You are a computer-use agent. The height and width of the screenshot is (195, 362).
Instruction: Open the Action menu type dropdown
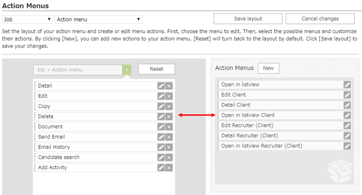(99, 19)
